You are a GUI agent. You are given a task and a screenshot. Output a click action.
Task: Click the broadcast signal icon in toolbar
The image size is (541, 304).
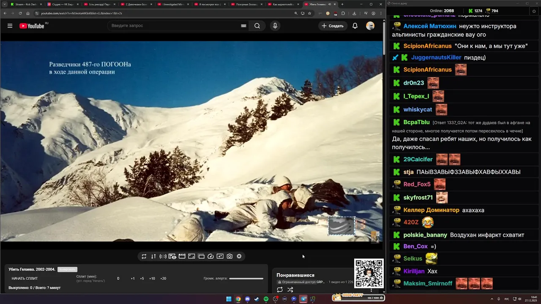pos(163,256)
